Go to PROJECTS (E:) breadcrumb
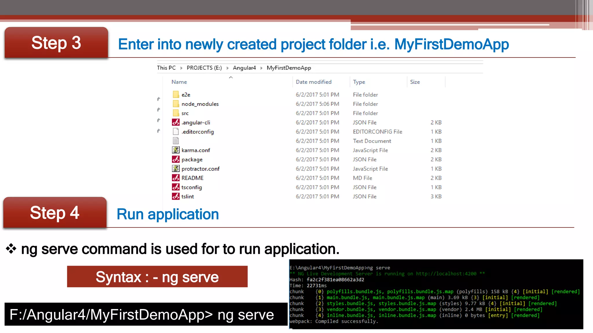This screenshot has height=333, width=593. coord(204,68)
